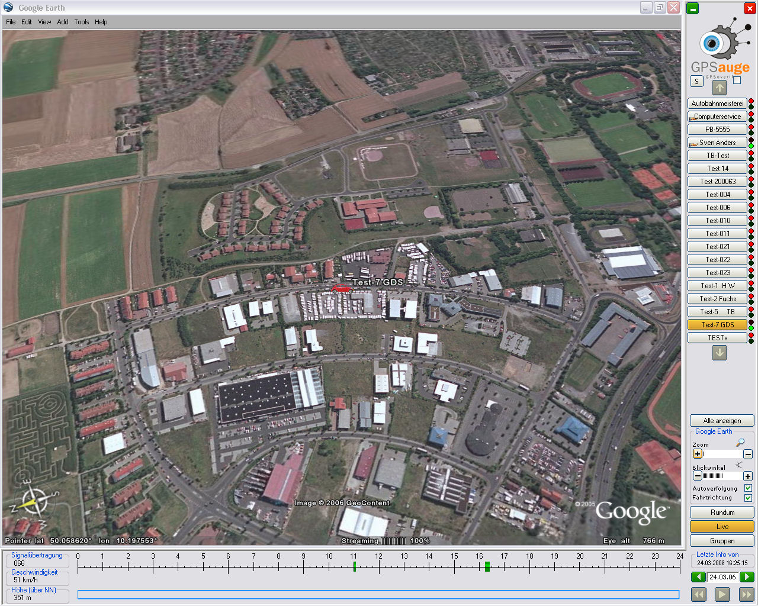758x606 pixels.
Task: Go to previous day with green left arrow
Action: (698, 577)
